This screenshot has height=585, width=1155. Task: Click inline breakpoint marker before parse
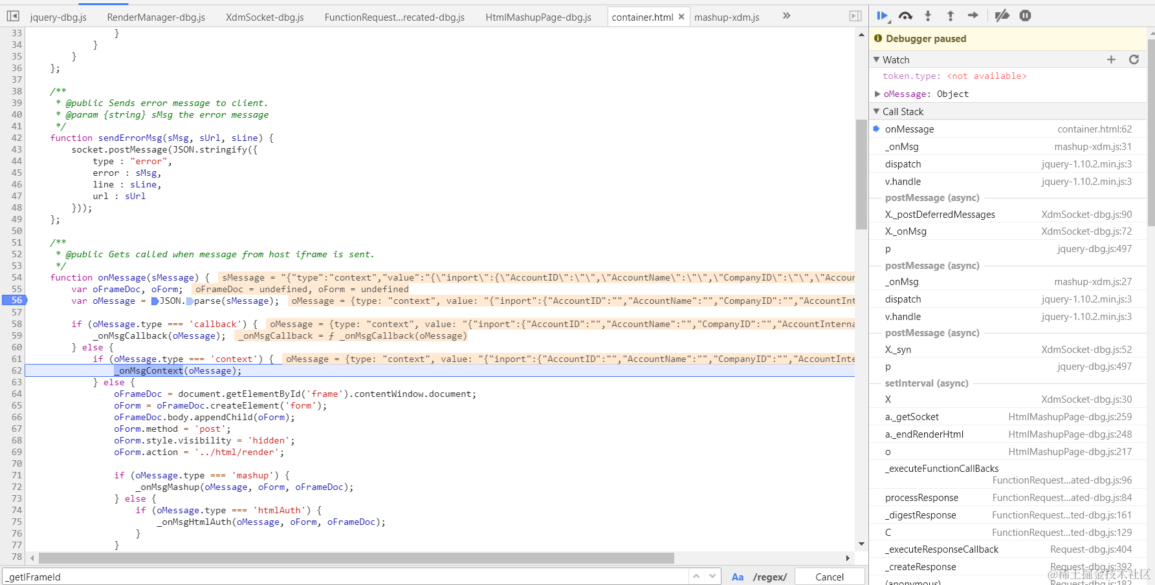coord(190,301)
